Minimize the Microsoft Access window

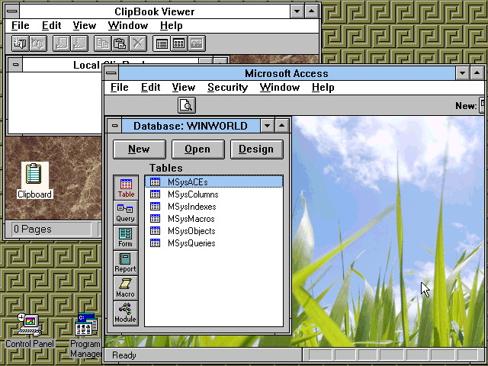coord(463,73)
